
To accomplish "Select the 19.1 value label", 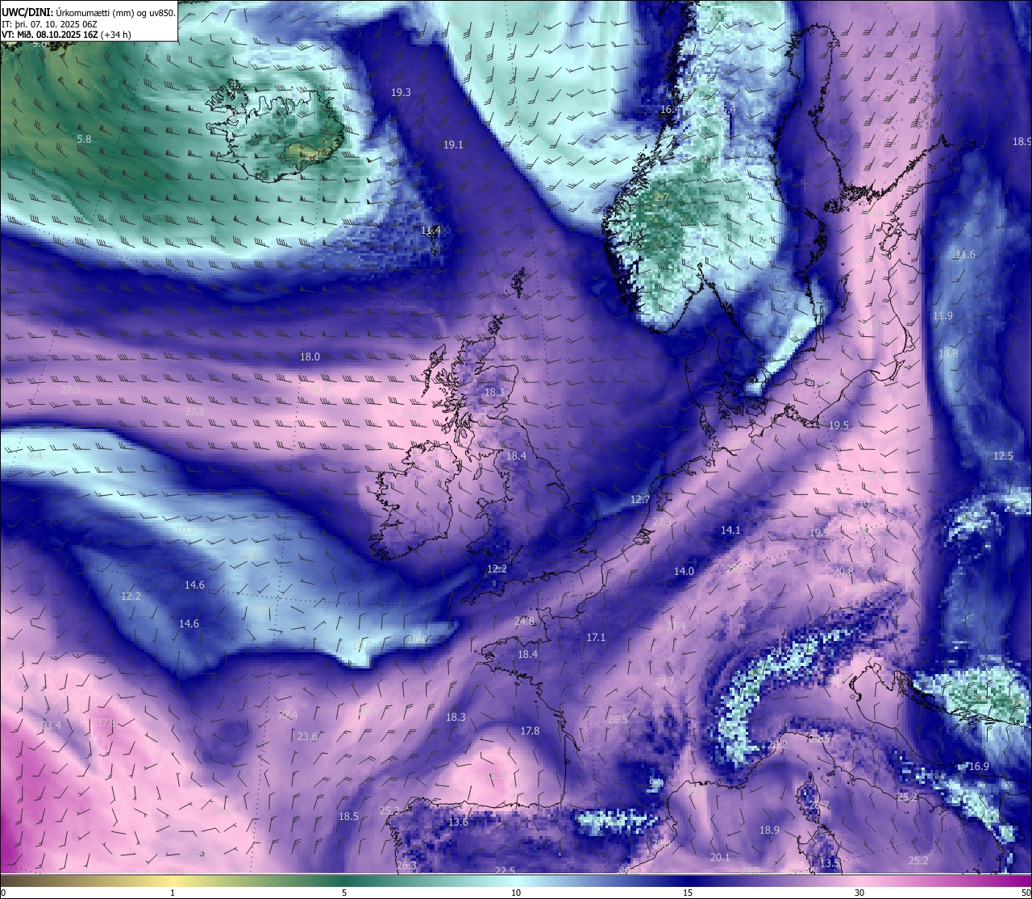I will [x=453, y=145].
